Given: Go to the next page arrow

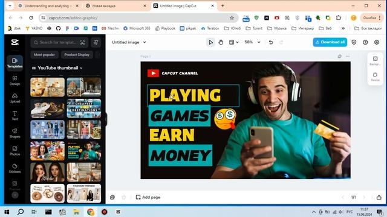Looking at the screenshot, I should tap(364, 197).
